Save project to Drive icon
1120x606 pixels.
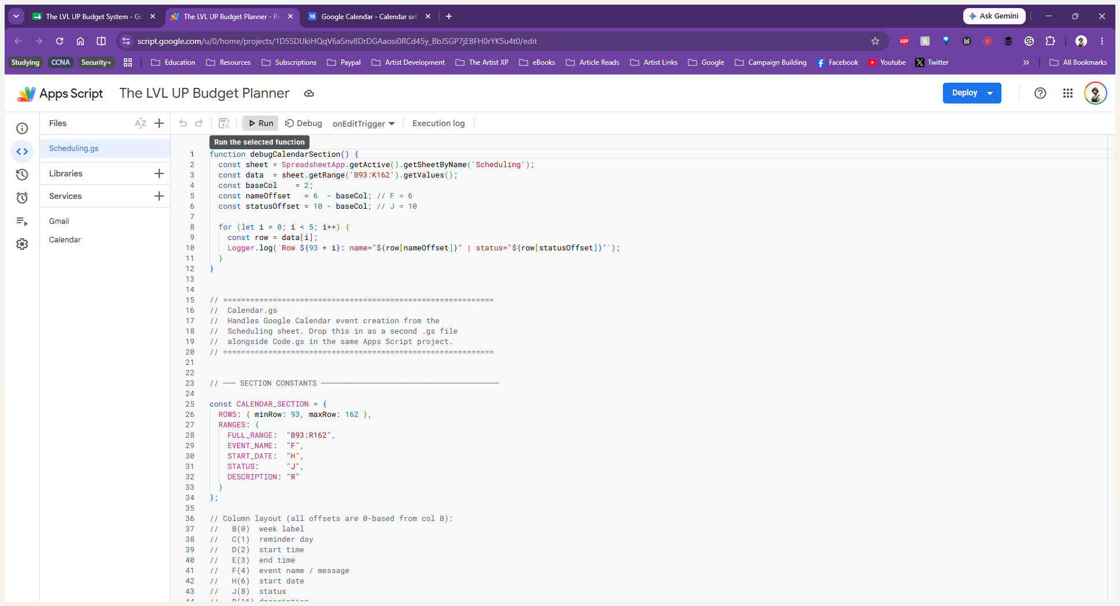(224, 123)
